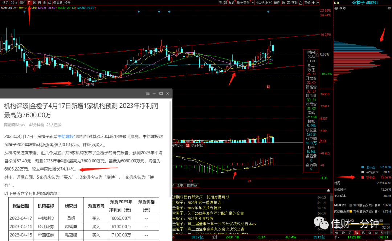Click the blue diamond event marker near MA5
392x241 pixels.
(25, 12)
